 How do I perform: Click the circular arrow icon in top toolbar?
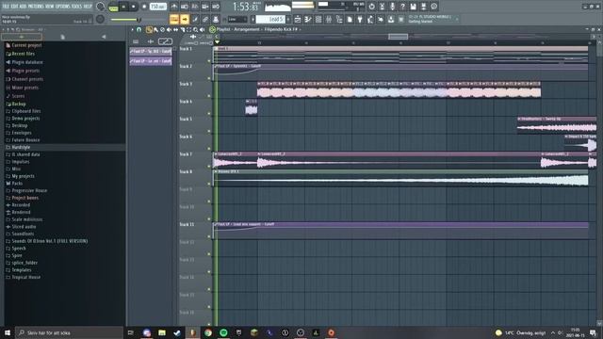click(372, 7)
